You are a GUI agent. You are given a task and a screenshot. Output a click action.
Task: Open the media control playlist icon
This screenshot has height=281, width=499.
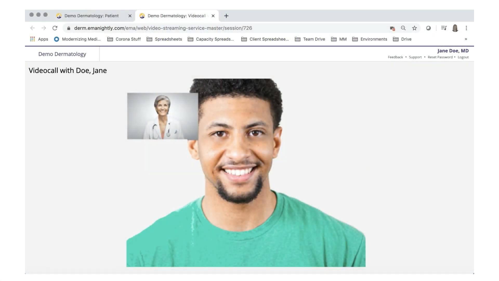(x=444, y=28)
